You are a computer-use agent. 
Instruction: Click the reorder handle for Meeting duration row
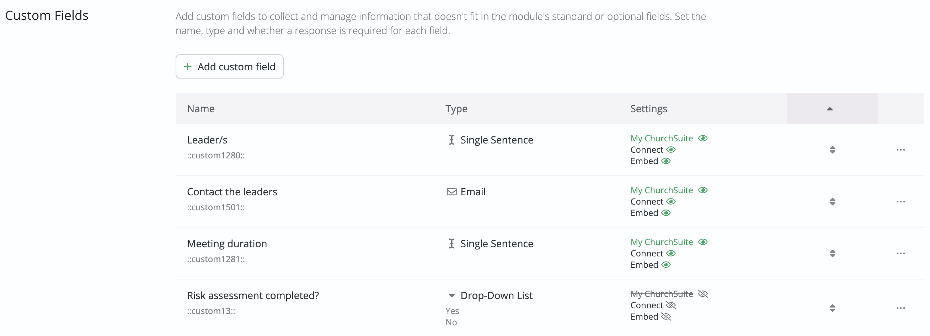pyautogui.click(x=832, y=254)
